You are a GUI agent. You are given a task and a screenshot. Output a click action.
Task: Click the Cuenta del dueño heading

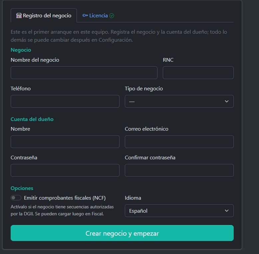coord(32,119)
